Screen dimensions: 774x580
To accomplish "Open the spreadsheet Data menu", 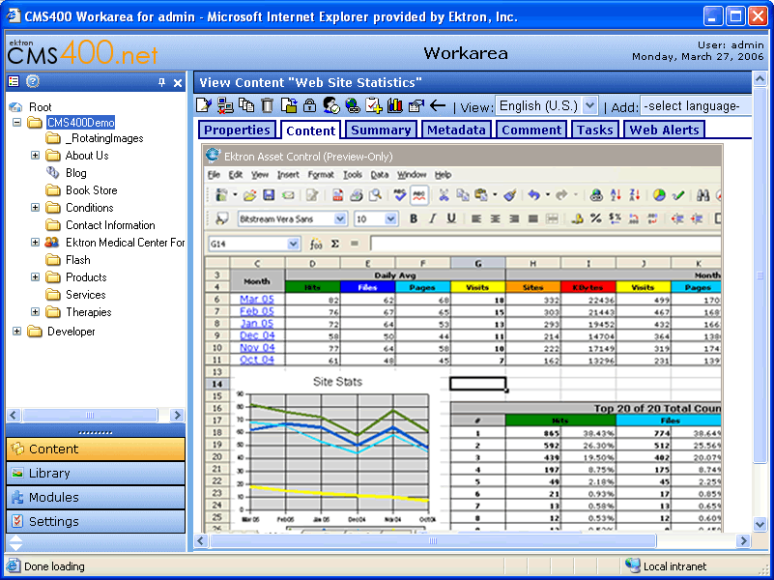I will [x=379, y=174].
